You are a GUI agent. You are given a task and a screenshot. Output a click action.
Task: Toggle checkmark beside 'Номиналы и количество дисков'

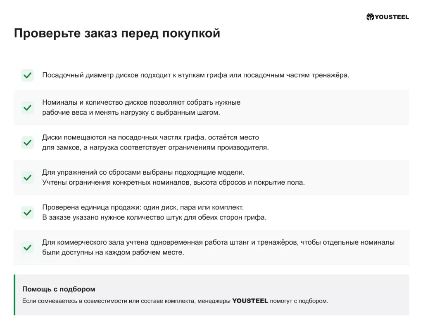pos(28,108)
